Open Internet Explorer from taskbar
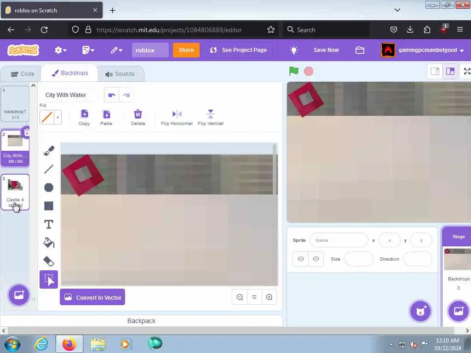 click(x=41, y=344)
